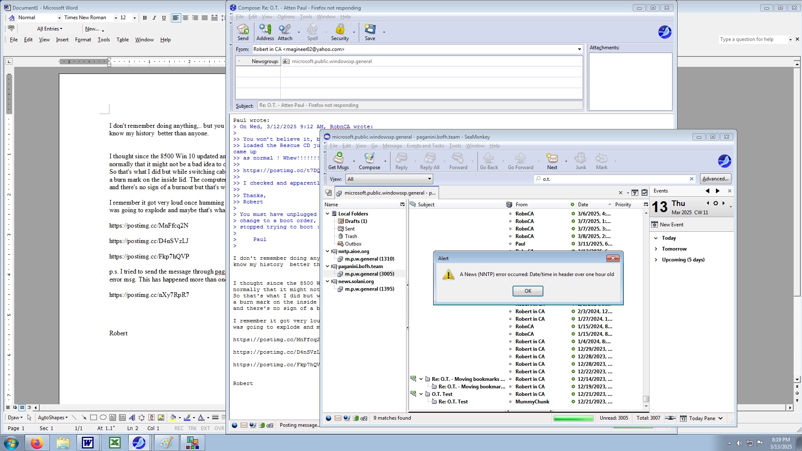Screen dimensions: 802x451
Task: Open Options menu in the Compose window
Action: pyautogui.click(x=286, y=17)
